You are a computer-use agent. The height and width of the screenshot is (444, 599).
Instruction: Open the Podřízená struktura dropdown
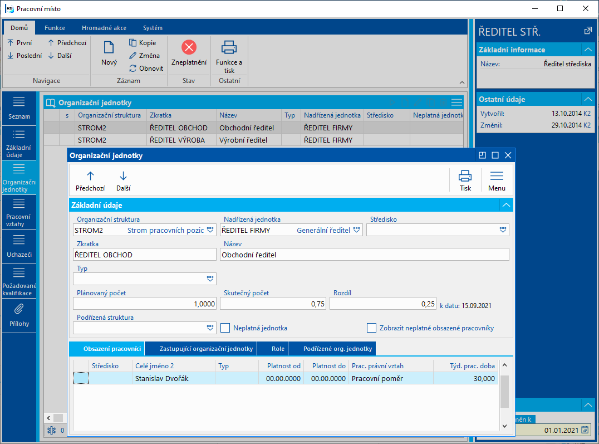point(210,328)
